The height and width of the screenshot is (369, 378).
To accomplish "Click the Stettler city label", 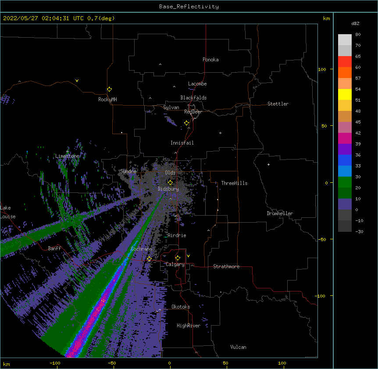I will point(278,104).
